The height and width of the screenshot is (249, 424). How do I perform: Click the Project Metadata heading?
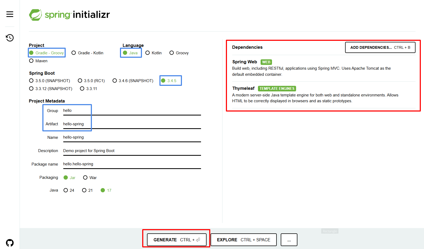47,101
